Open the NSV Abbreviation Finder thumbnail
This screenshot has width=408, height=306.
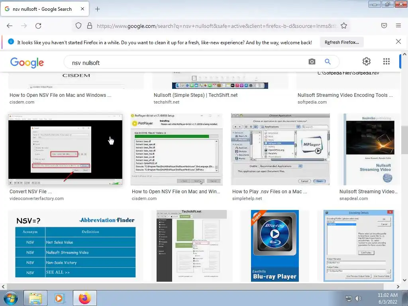coord(75,246)
